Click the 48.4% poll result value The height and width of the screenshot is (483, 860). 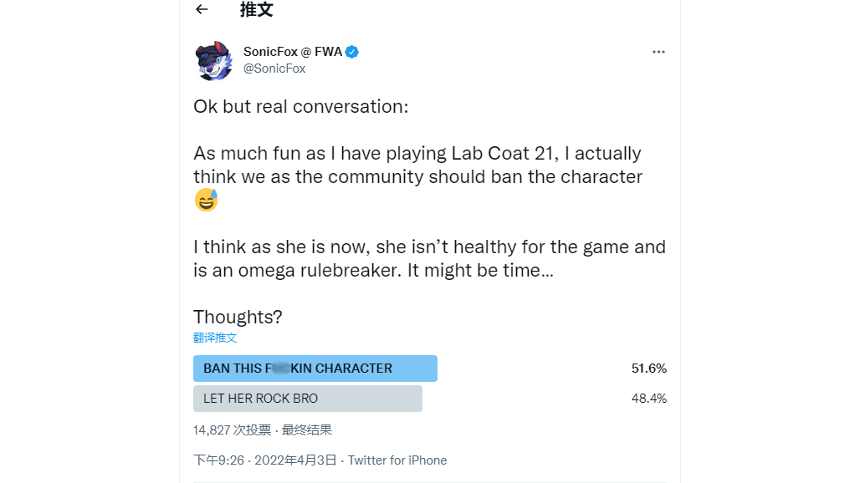tap(649, 399)
